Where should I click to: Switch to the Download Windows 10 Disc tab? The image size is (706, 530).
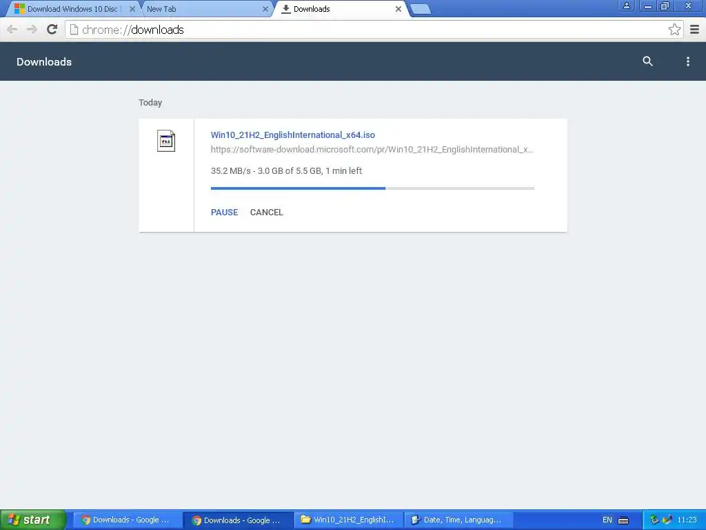click(74, 9)
